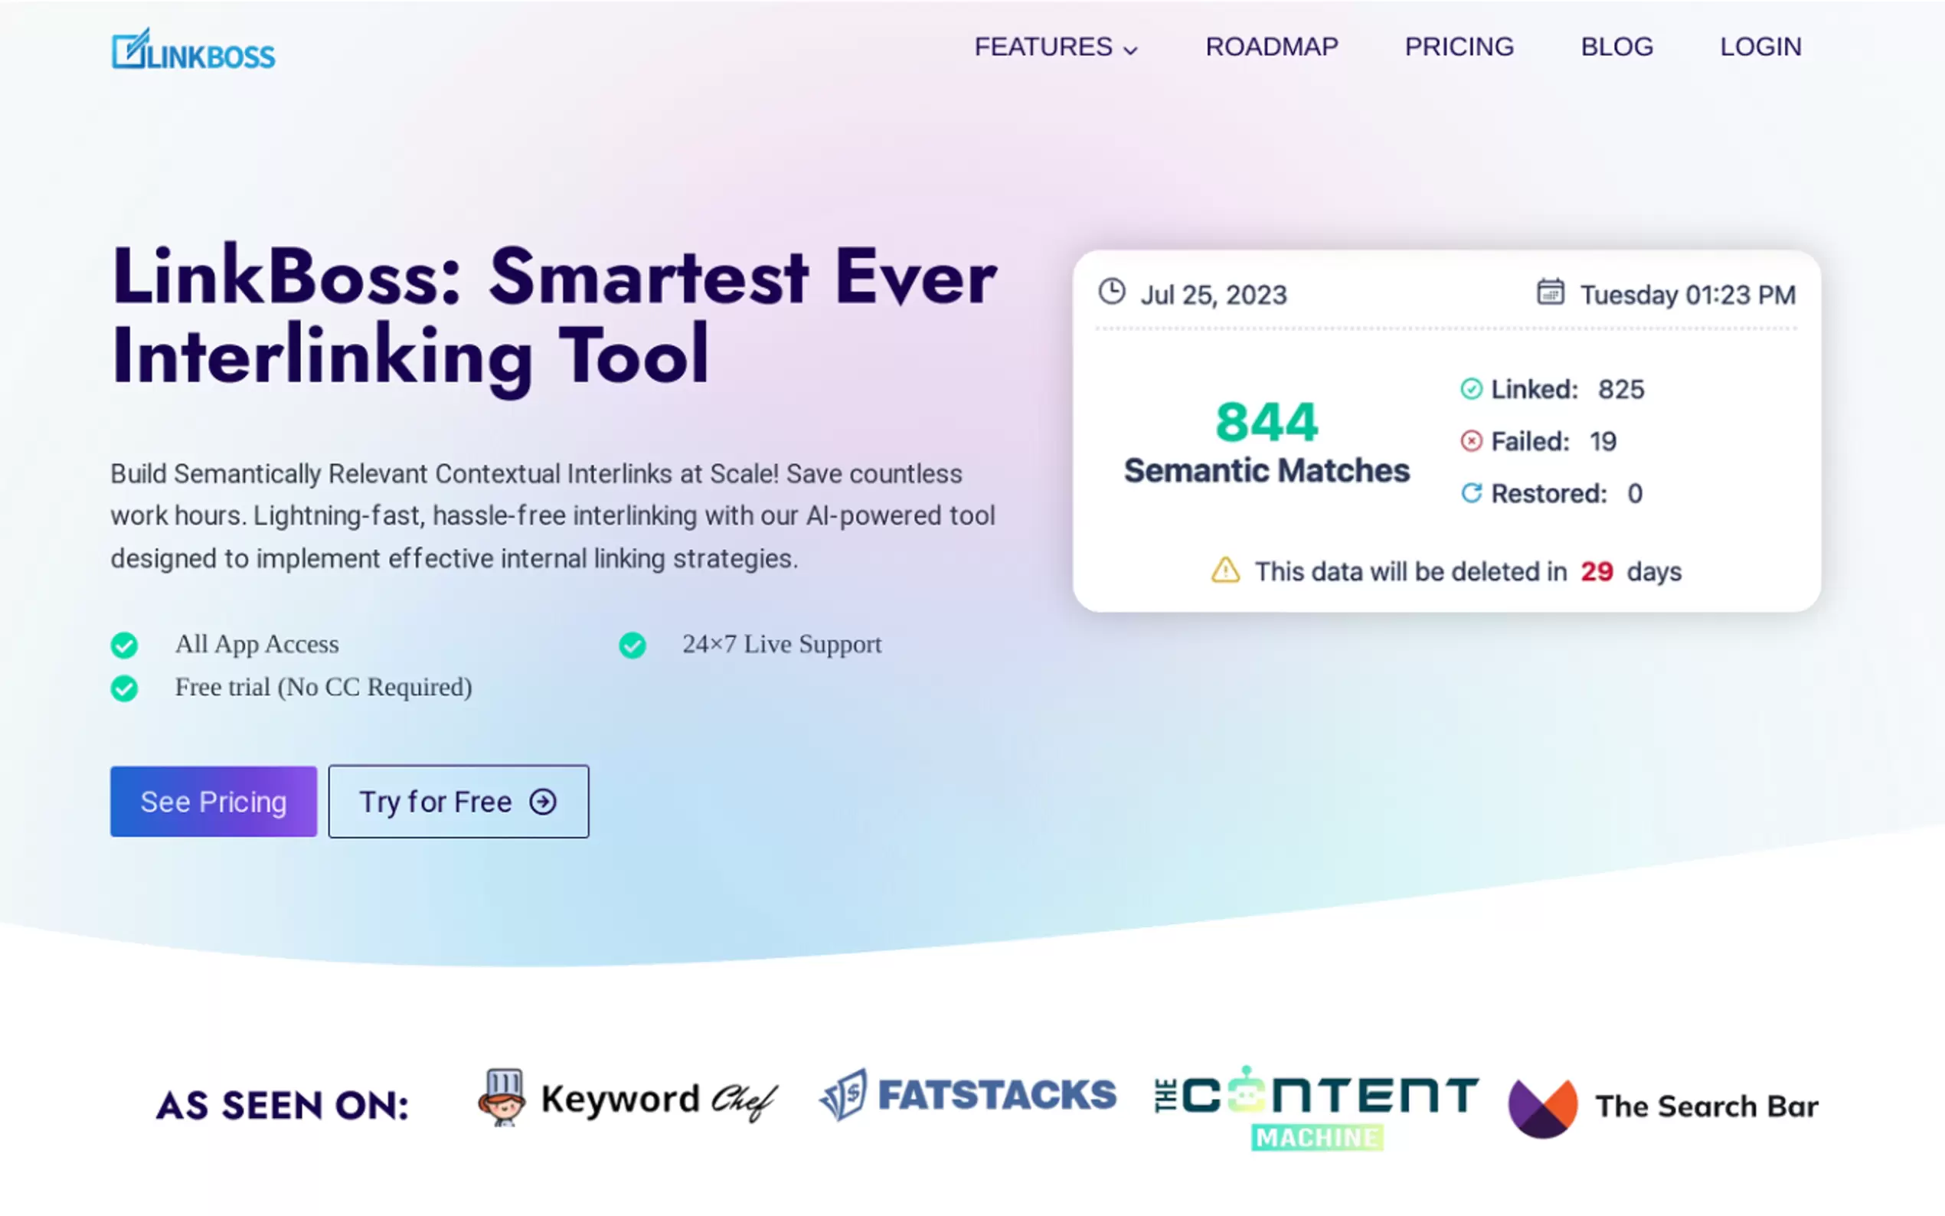Click the 24×7 Live Support checkmark

(x=632, y=645)
